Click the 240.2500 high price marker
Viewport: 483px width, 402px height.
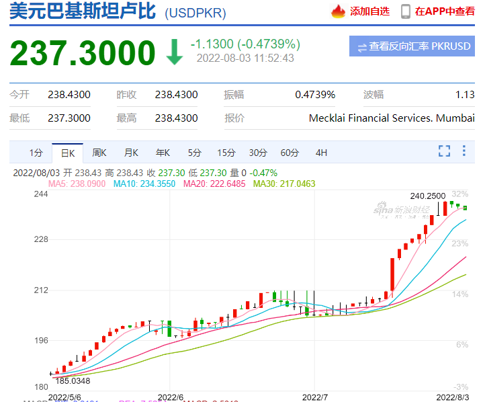tap(427, 196)
